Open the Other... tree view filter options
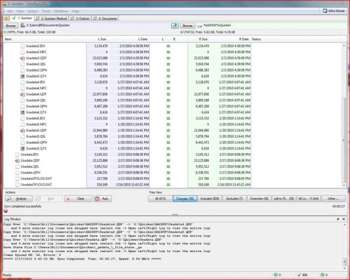This screenshot has width=350, height=280. (x=333, y=198)
